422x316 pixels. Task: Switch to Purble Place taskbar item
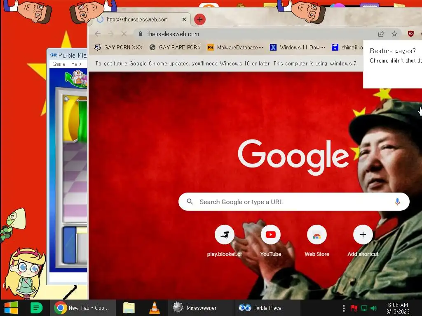tap(267, 308)
